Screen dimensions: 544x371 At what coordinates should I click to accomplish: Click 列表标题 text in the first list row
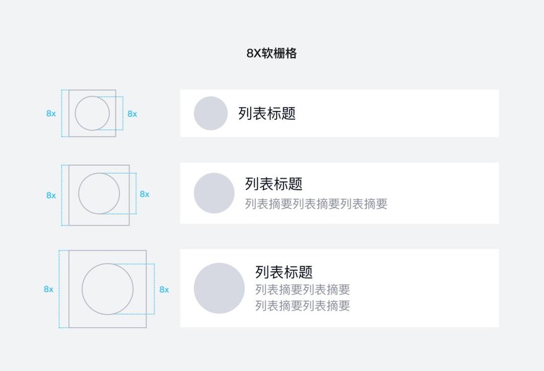[x=267, y=113]
